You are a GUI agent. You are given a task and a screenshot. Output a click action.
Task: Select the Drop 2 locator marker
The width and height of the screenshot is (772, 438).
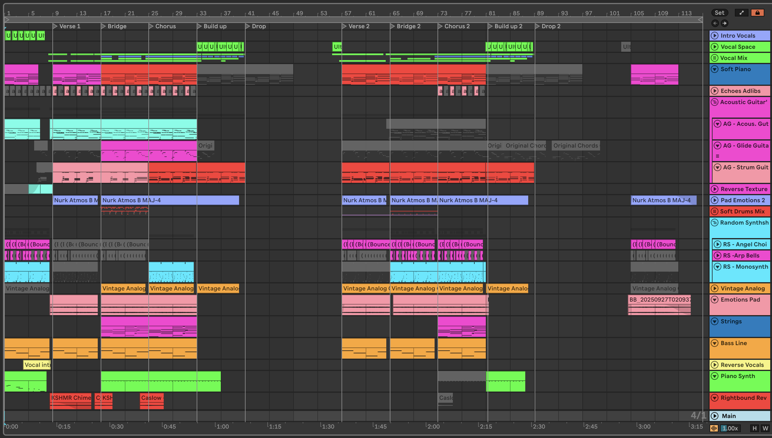pyautogui.click(x=537, y=26)
